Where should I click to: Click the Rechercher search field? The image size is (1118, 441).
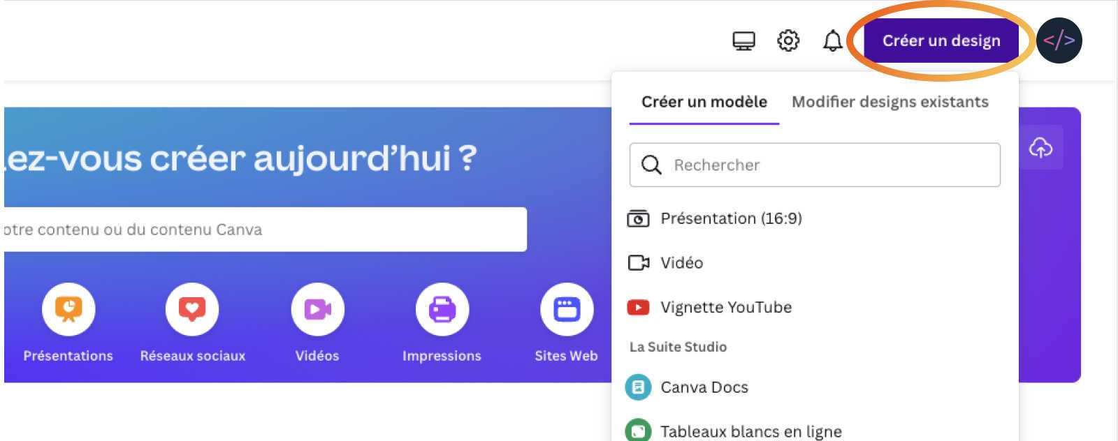coord(815,165)
